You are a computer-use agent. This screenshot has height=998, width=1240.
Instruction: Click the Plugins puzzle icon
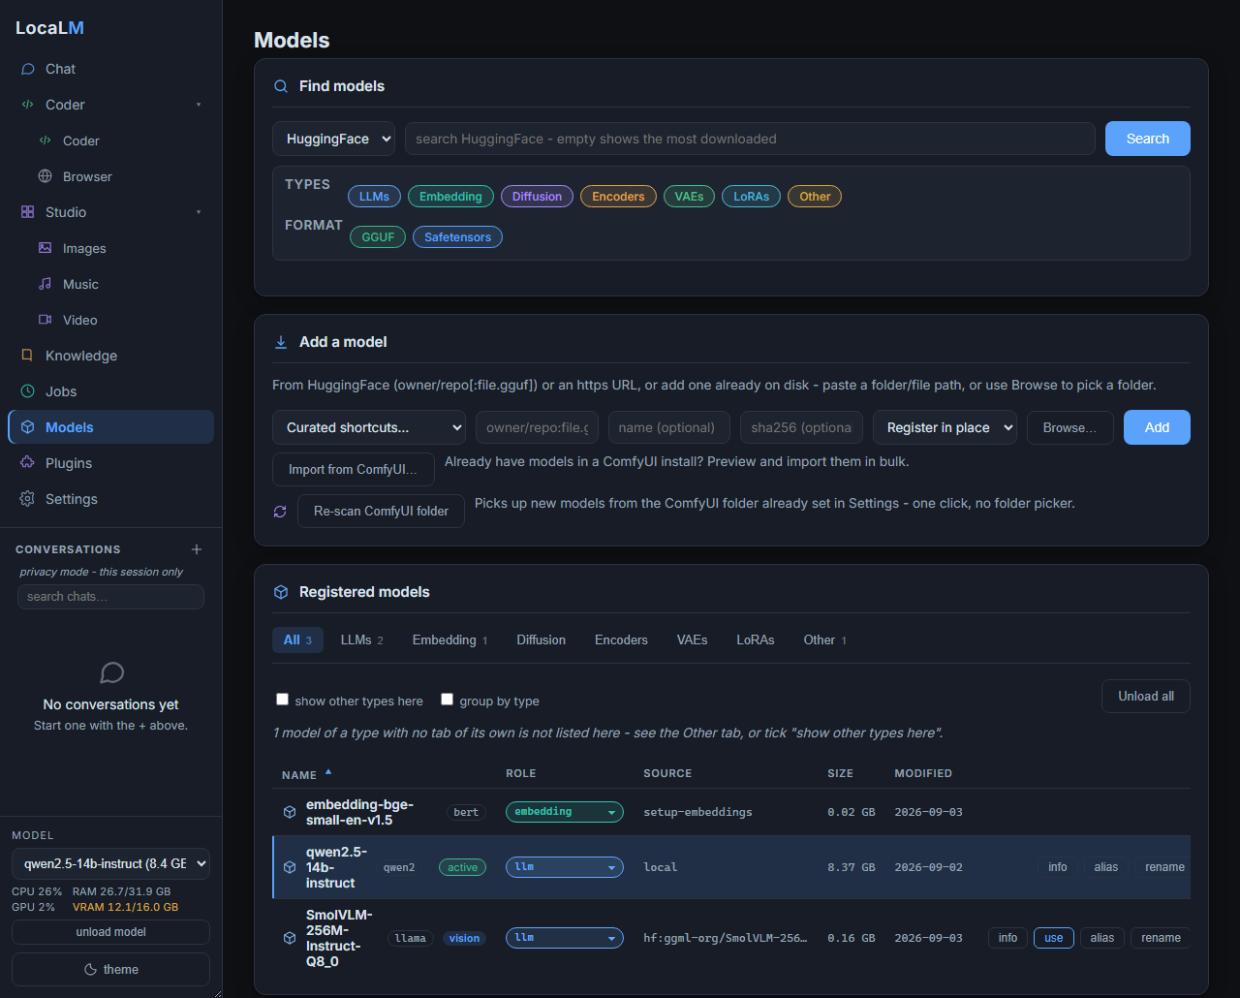click(x=27, y=463)
